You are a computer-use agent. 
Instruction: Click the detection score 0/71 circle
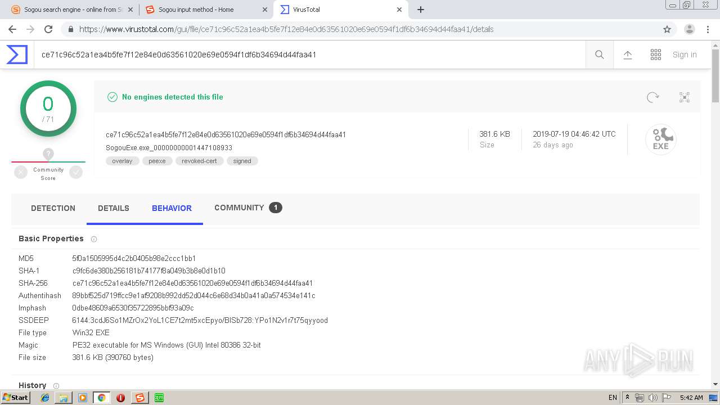48,109
